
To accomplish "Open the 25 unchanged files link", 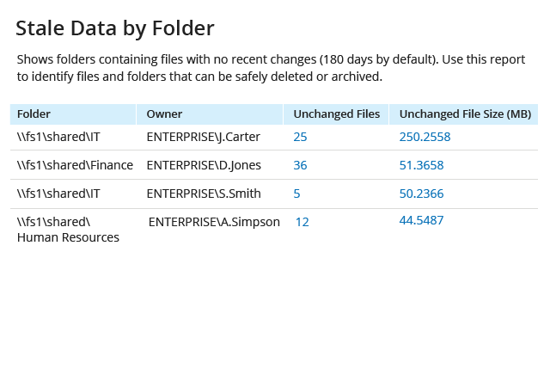I will point(300,137).
